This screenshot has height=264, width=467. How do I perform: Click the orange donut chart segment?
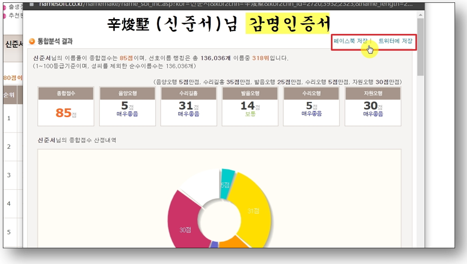pos(233,242)
